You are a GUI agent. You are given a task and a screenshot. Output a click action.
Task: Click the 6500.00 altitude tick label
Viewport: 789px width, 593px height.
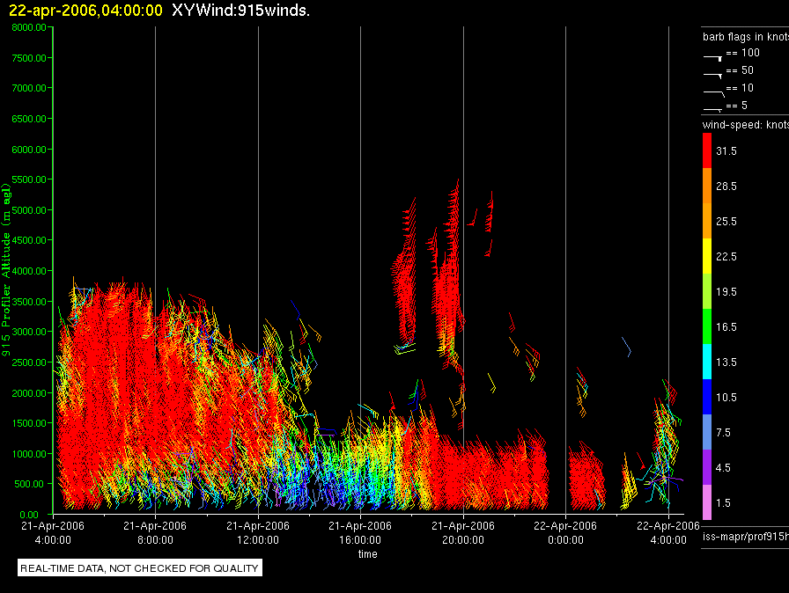click(x=29, y=119)
